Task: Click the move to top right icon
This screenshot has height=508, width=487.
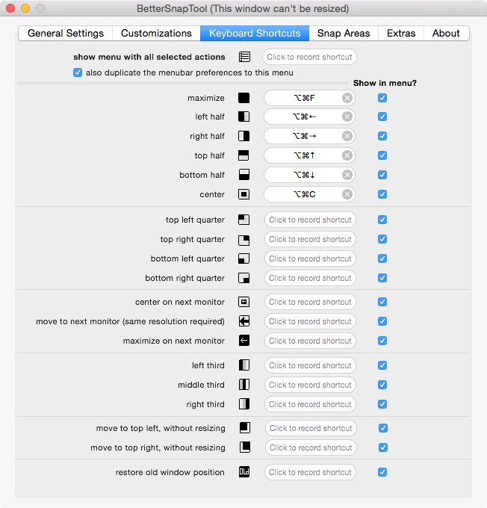Action: click(x=245, y=447)
